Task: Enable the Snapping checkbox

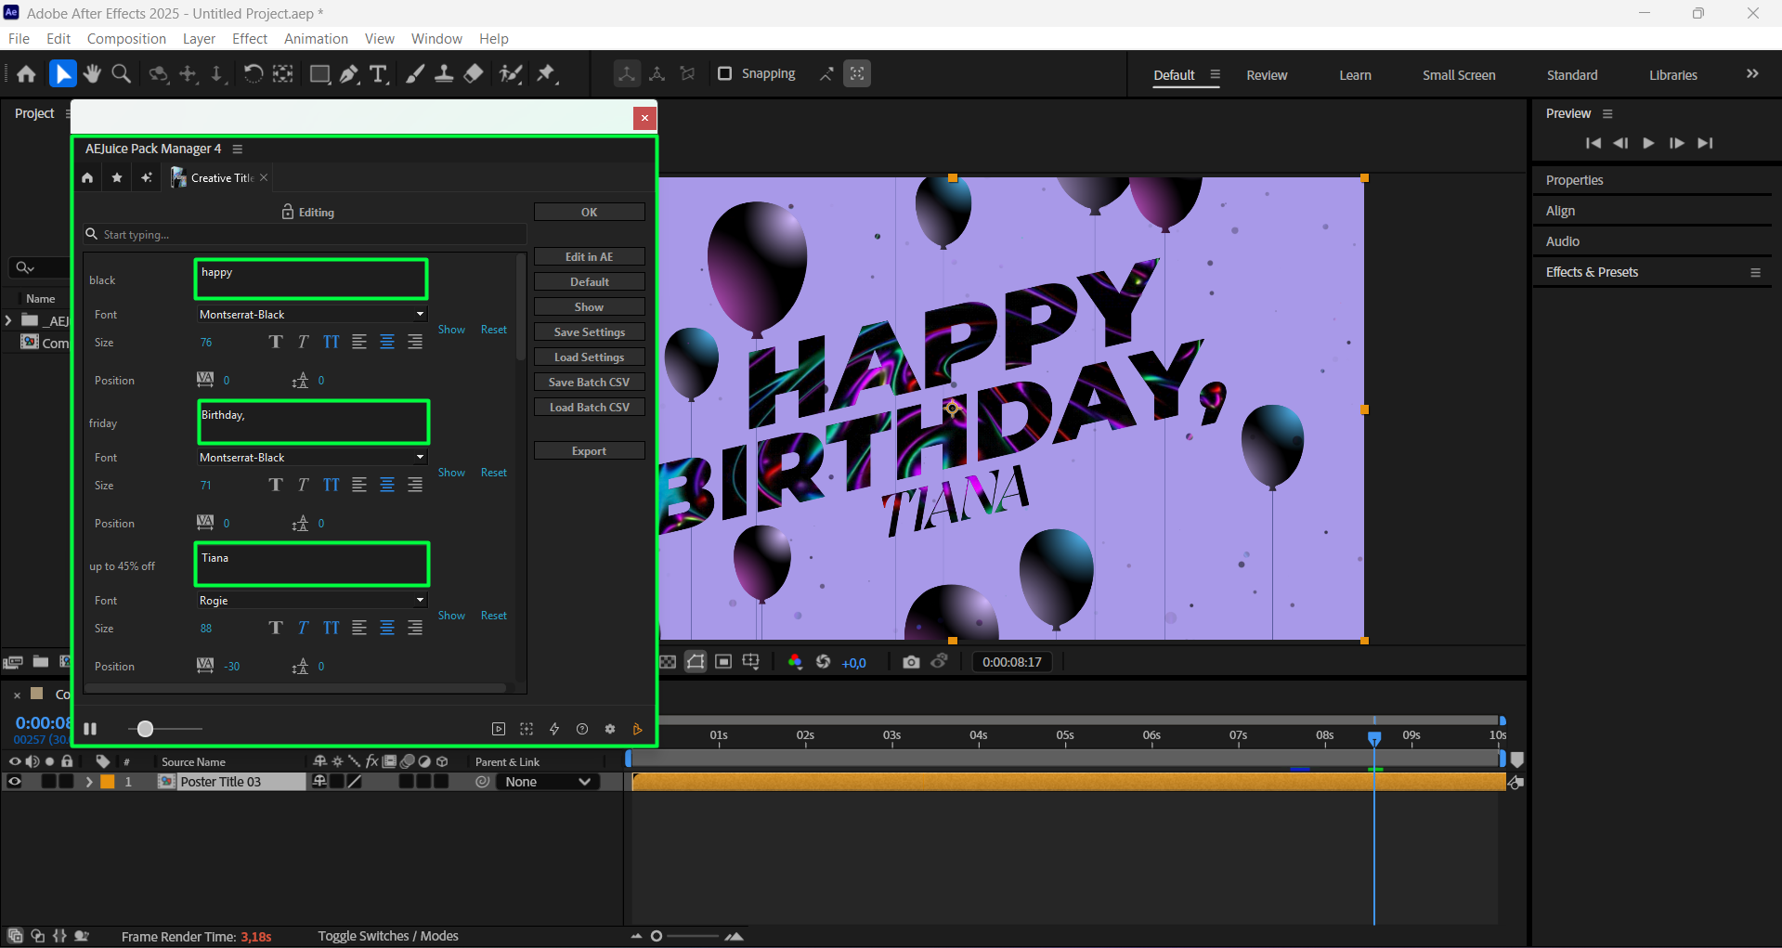Action: [x=725, y=73]
